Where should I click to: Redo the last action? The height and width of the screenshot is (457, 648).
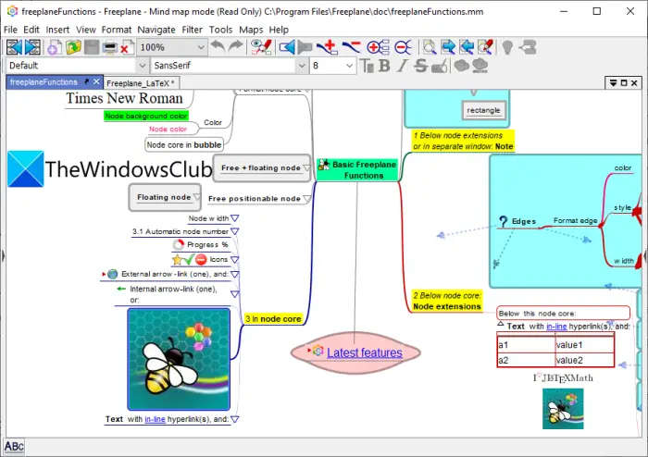[x=235, y=46]
